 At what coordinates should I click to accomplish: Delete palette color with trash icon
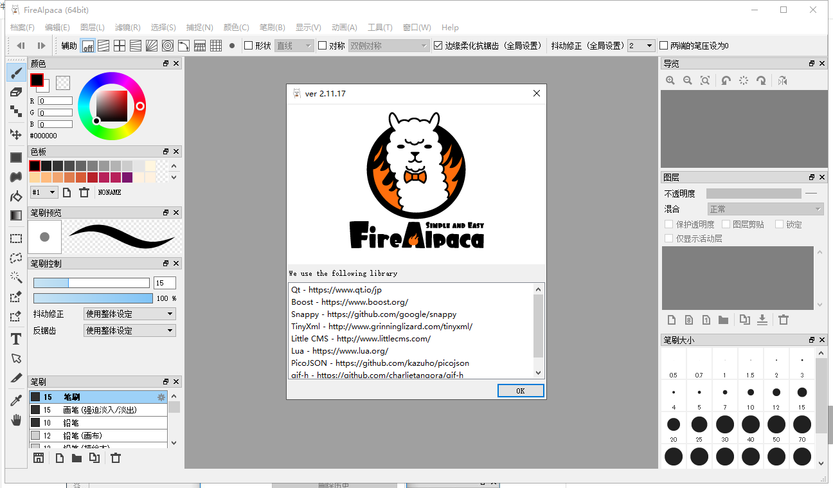84,192
